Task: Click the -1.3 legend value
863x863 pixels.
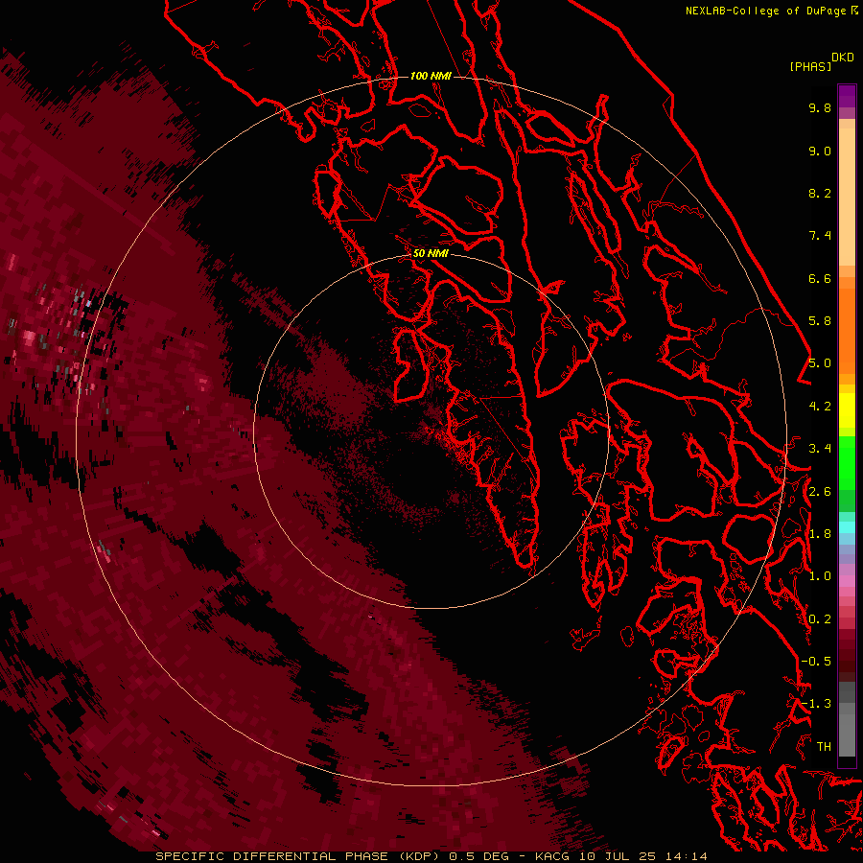Action: tap(816, 704)
